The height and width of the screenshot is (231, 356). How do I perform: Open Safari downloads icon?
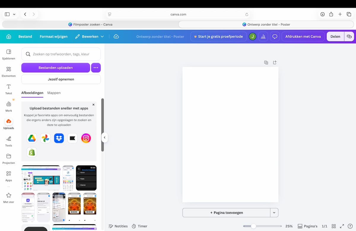pyautogui.click(x=322, y=14)
